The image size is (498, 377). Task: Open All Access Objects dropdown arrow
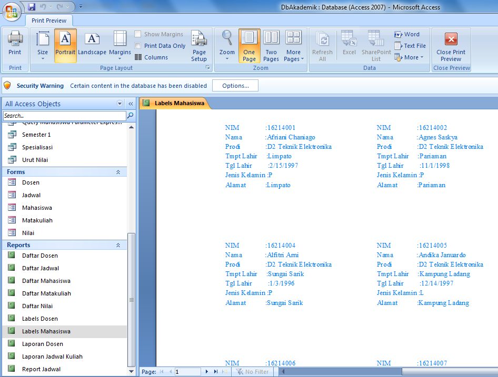coord(119,104)
